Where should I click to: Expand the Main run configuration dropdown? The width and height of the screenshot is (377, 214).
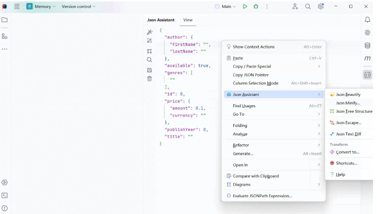225,6
